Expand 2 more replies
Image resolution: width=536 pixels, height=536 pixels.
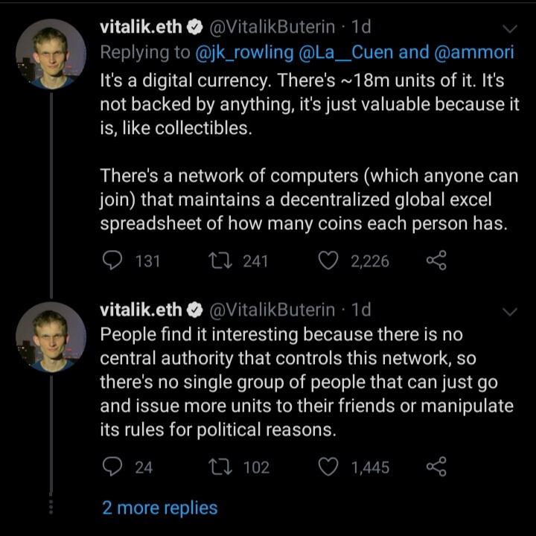pyautogui.click(x=159, y=508)
